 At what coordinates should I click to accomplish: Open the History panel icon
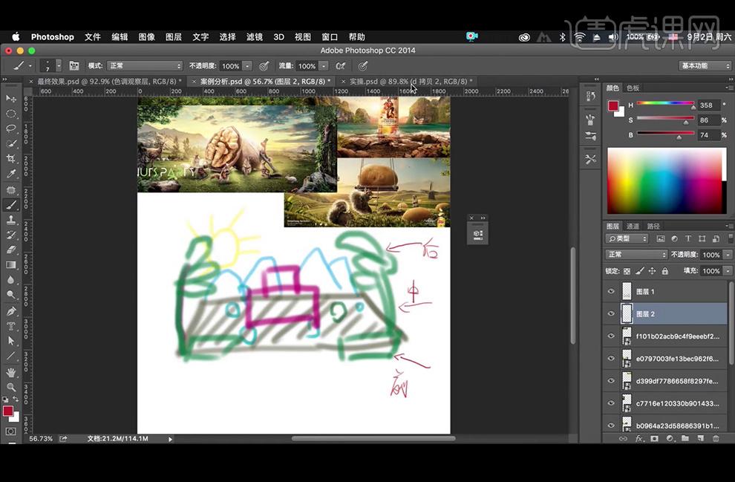tap(591, 96)
